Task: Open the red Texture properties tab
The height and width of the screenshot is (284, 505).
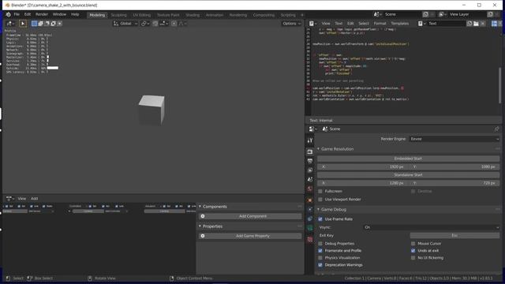Action: coord(310,239)
